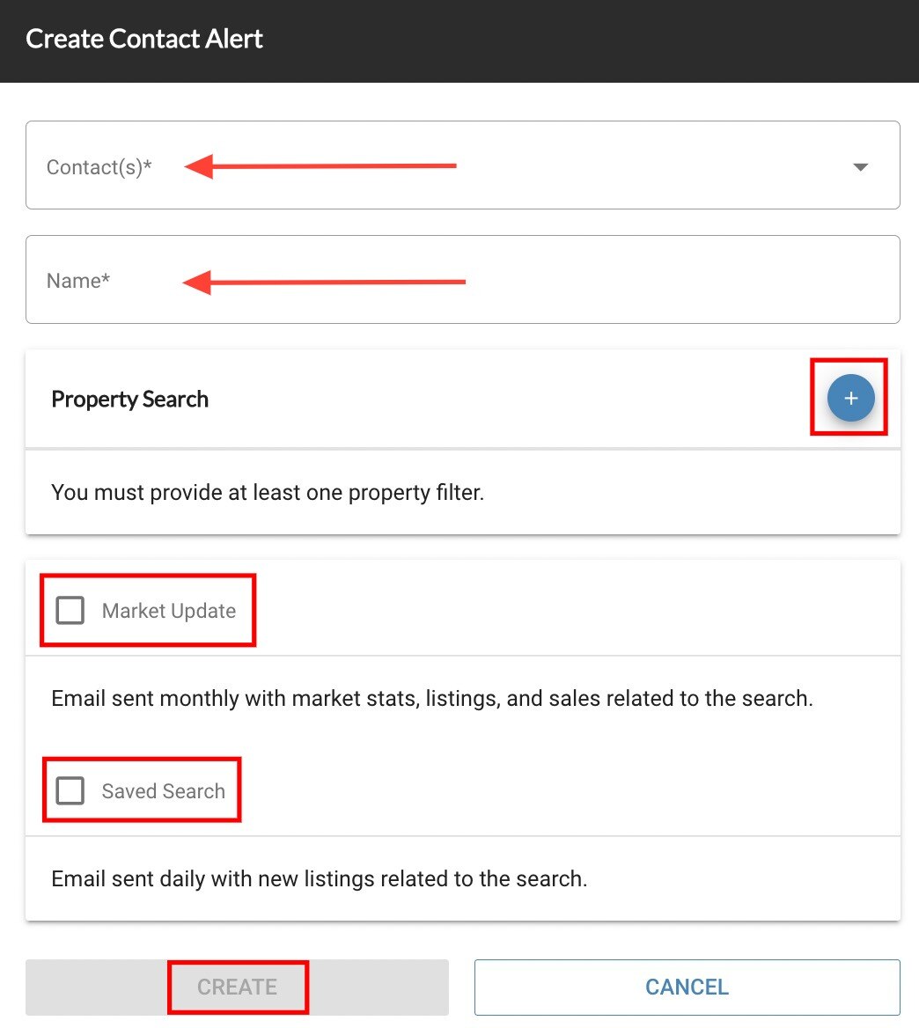
Task: Cancel the contact alert dialog
Action: (687, 988)
